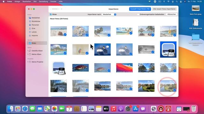Click the Photos app icon in the Dock
The height and width of the screenshot is (114, 204).
pyautogui.click(x=55, y=109)
